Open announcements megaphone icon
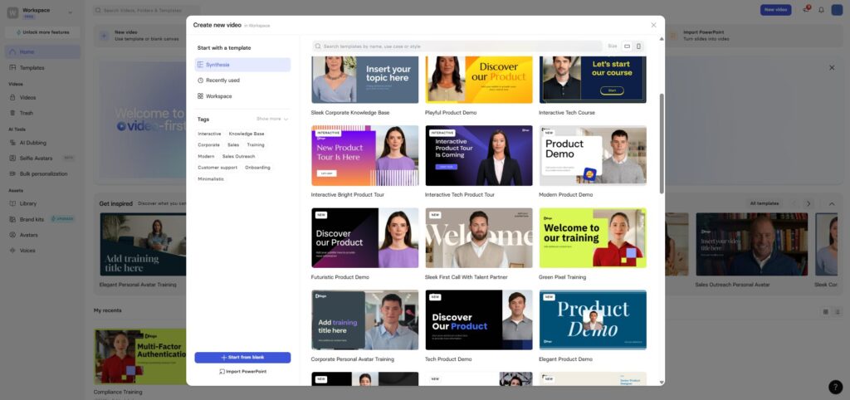 [x=806, y=10]
